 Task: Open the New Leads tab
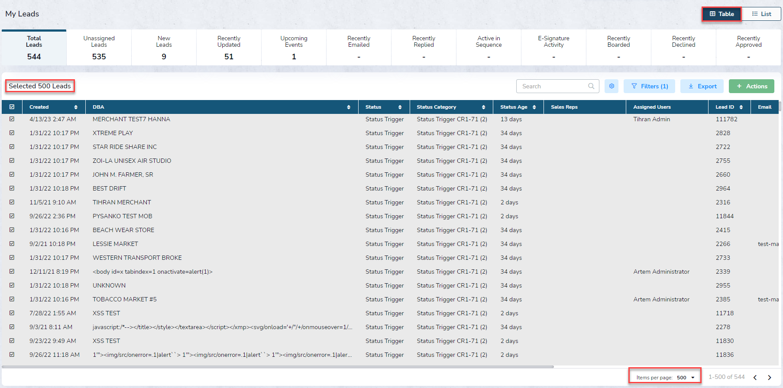[x=164, y=48]
